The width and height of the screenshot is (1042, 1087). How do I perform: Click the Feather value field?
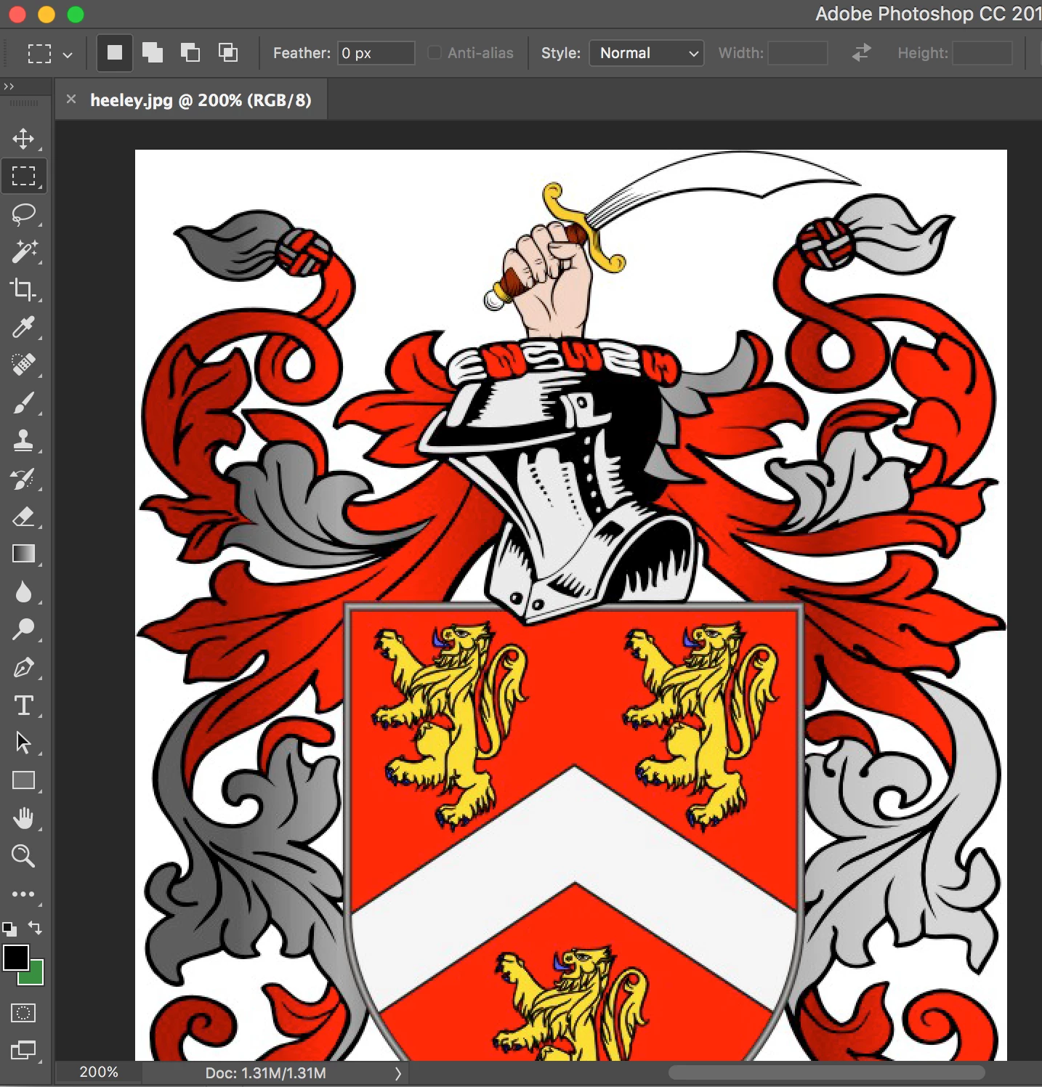point(376,53)
